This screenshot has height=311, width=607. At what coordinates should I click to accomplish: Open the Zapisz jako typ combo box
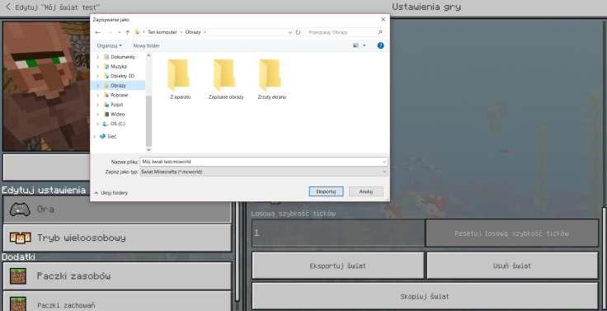pos(264,172)
